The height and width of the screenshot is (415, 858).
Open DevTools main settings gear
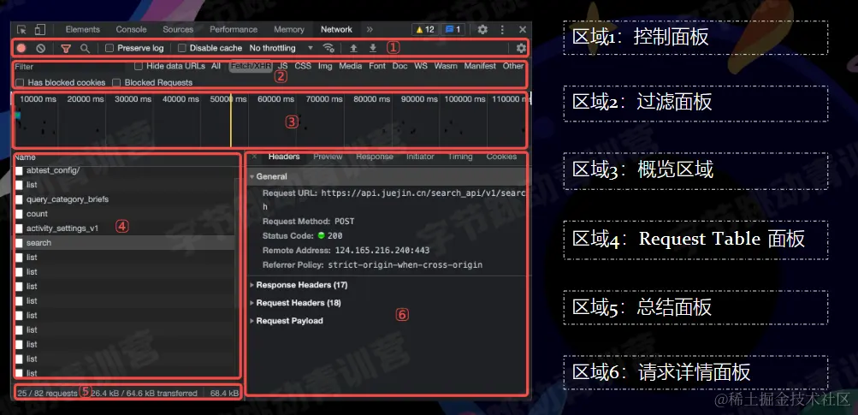click(482, 30)
